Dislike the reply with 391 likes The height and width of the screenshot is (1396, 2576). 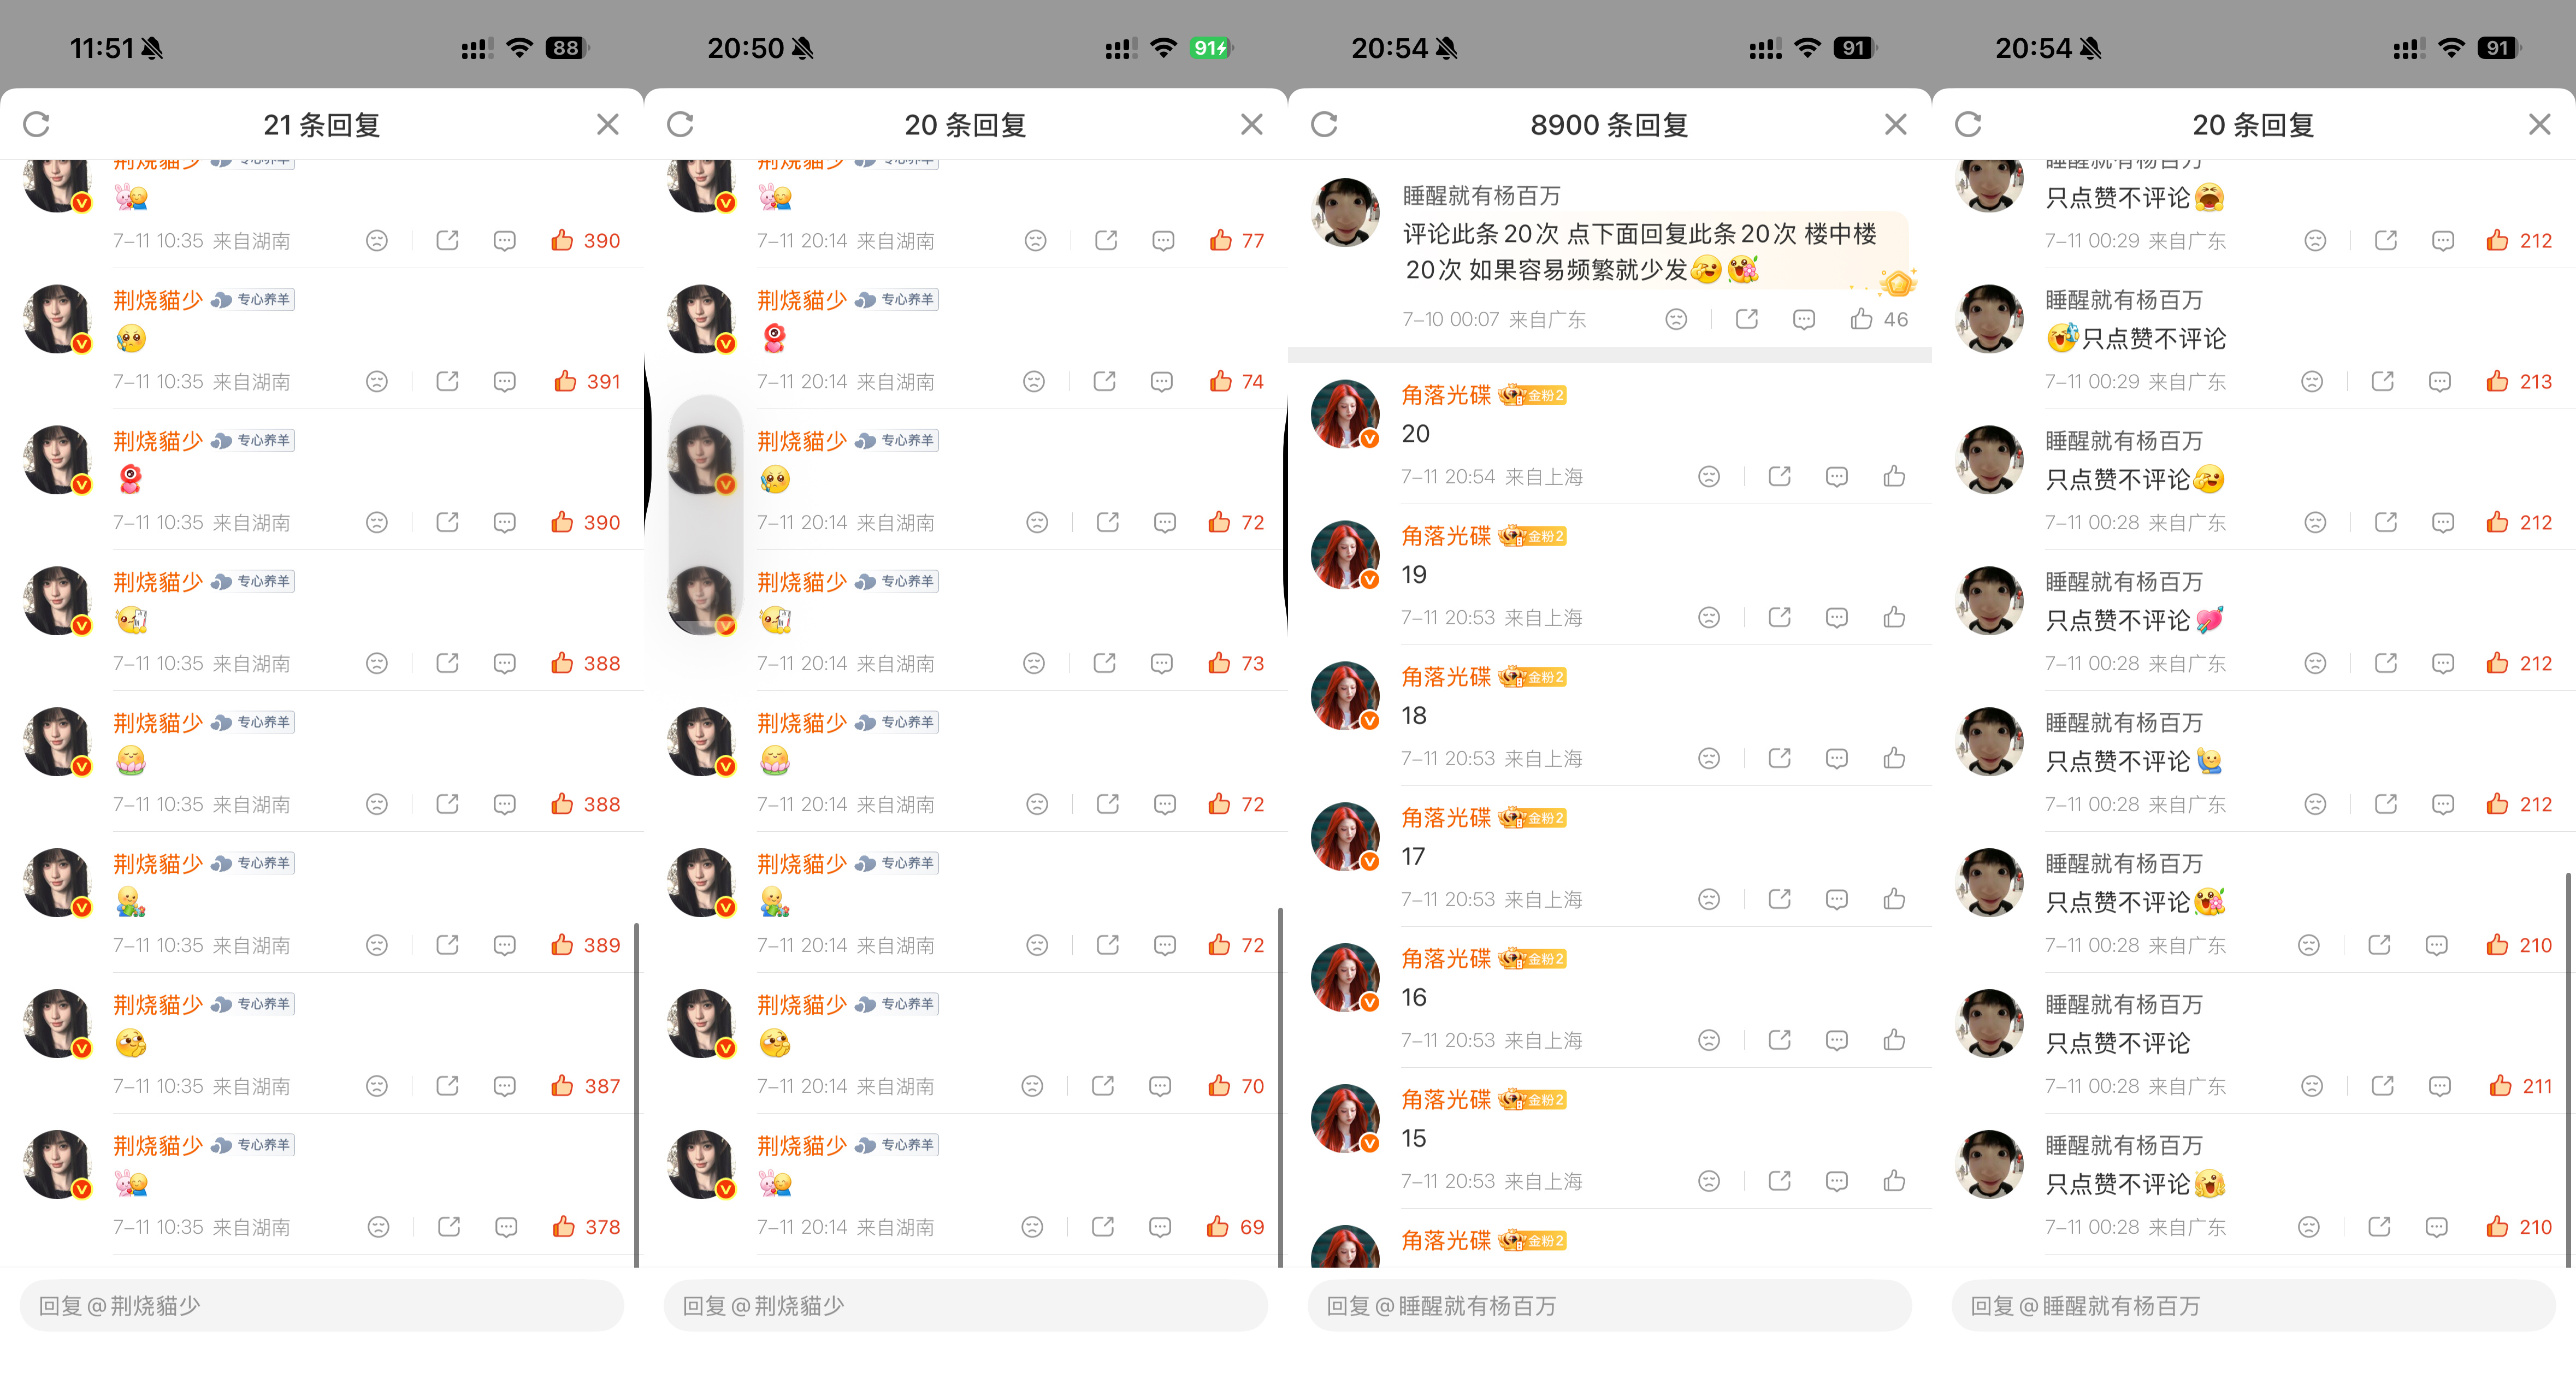[377, 381]
